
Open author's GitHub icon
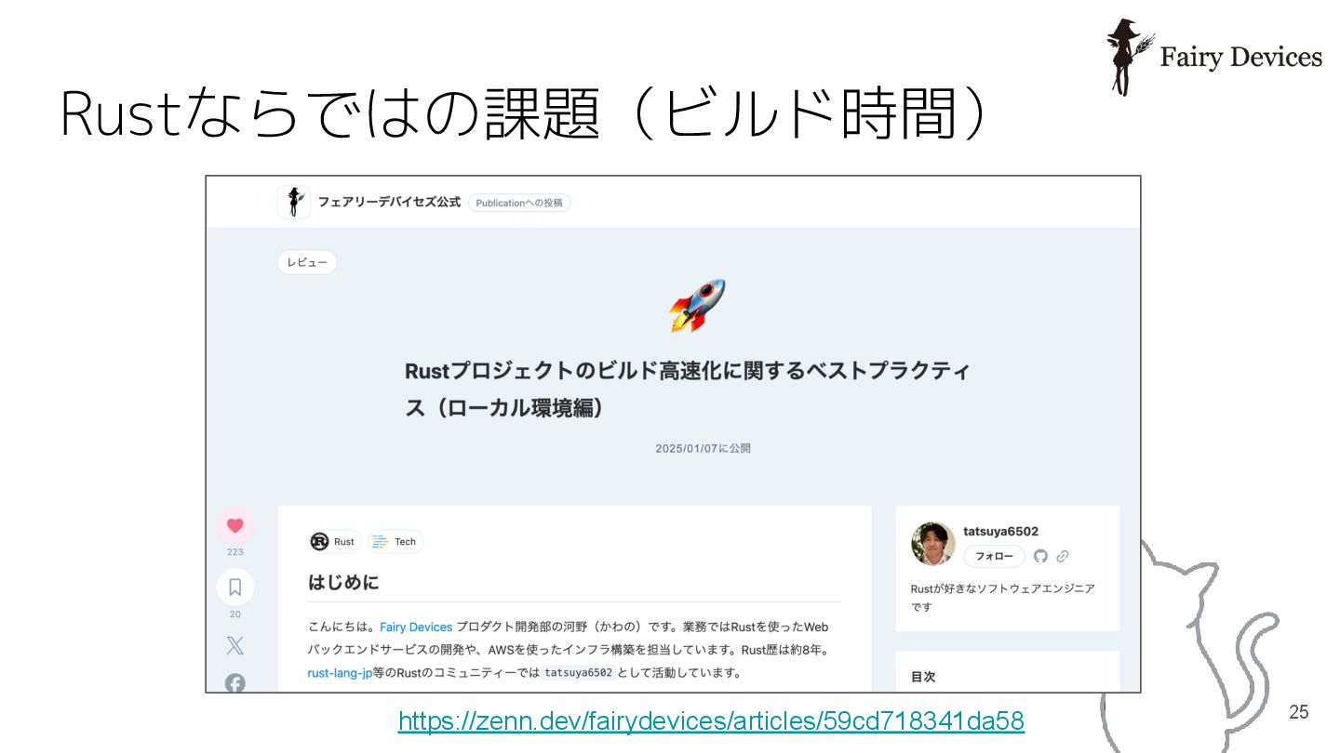tap(1040, 556)
